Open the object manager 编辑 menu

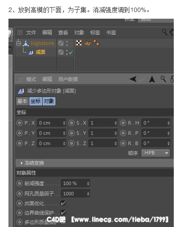[47, 32]
